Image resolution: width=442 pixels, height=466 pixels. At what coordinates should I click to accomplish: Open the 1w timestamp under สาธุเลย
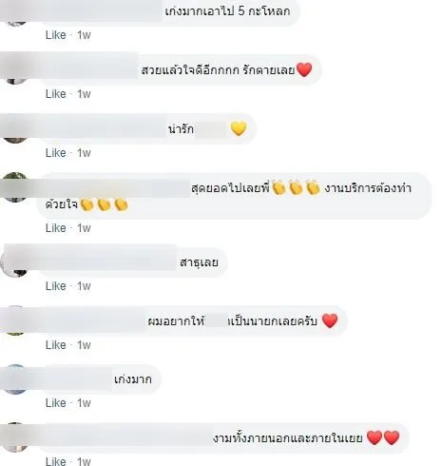(84, 286)
